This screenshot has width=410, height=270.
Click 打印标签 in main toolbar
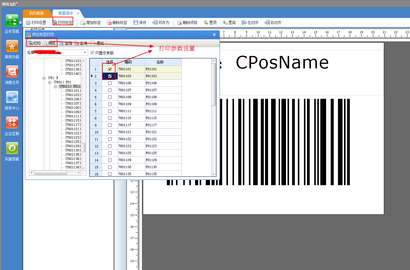click(x=63, y=22)
